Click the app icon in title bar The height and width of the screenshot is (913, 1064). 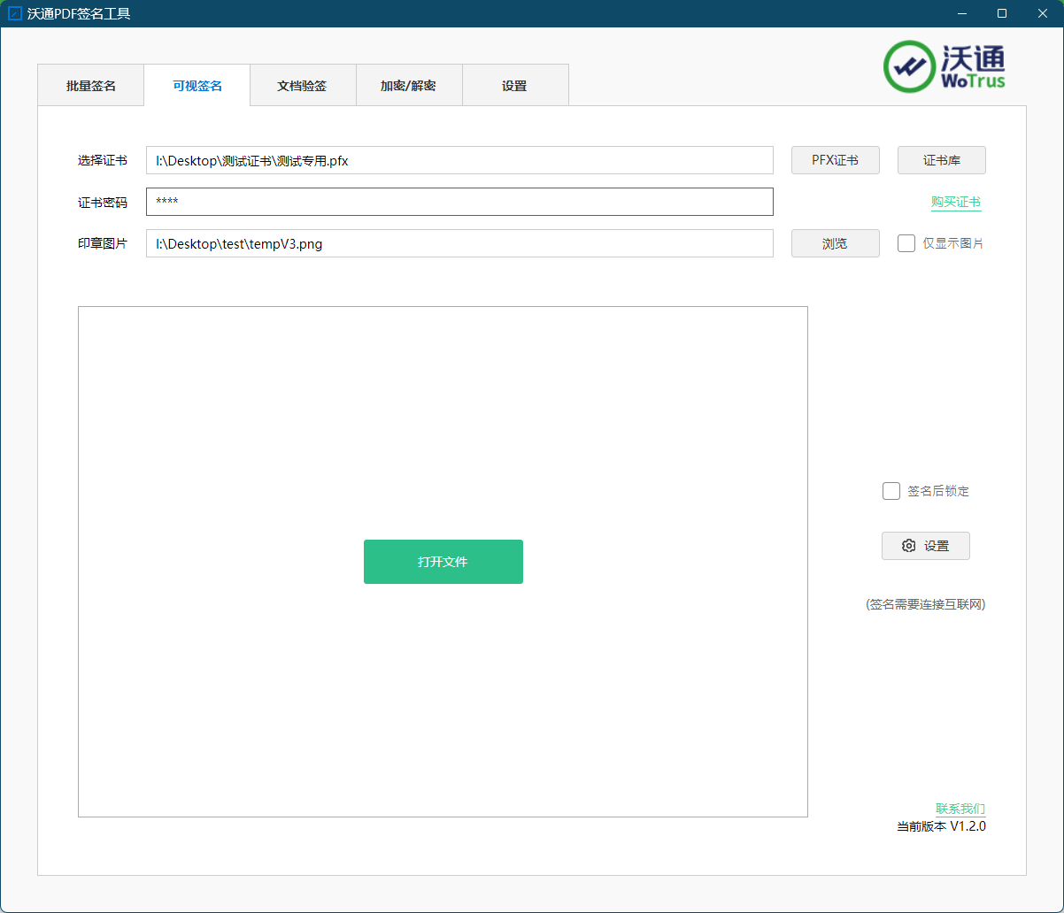14,13
